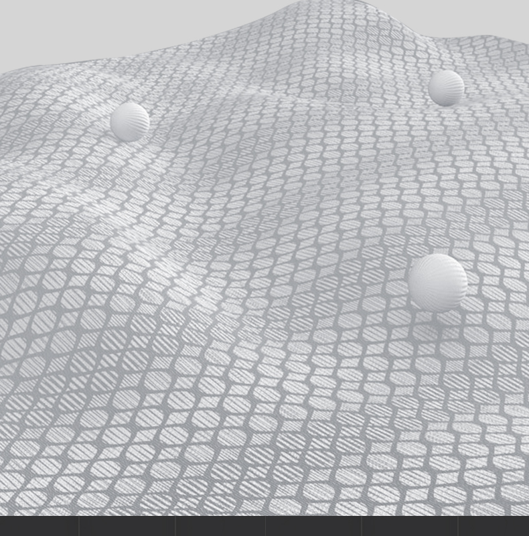The width and height of the screenshot is (529, 536).
Task: Select the largest sphere in the foreground
Action: pyautogui.click(x=438, y=281)
